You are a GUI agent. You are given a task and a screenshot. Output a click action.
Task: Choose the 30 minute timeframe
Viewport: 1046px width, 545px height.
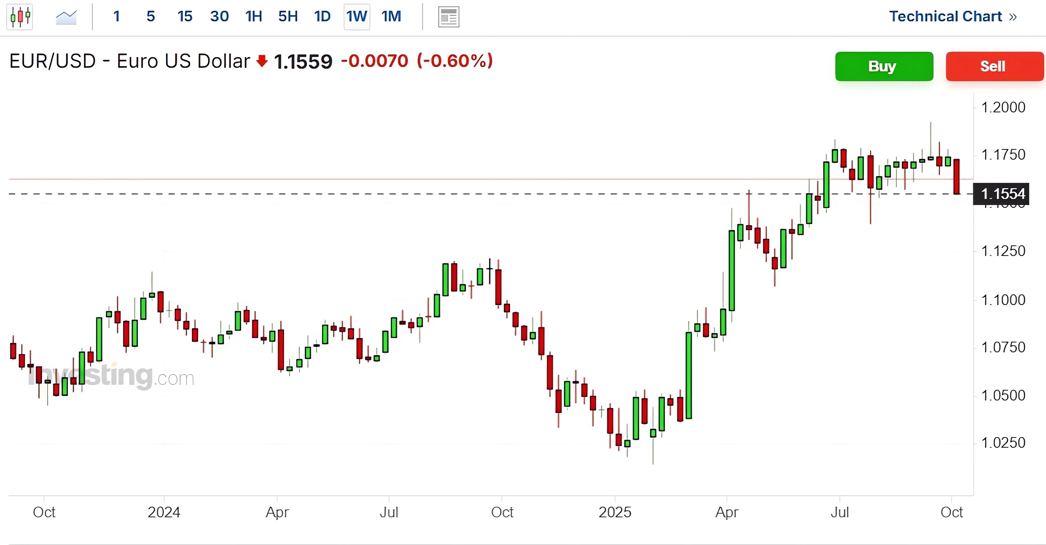click(219, 17)
